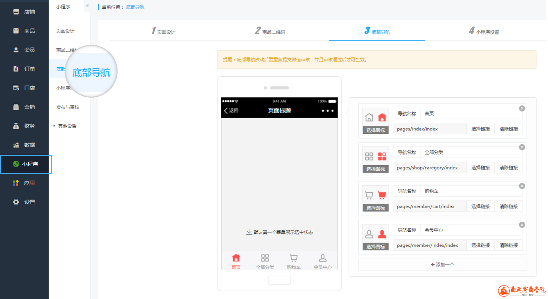Go to step 4 小程序设置 tab

tap(484, 31)
